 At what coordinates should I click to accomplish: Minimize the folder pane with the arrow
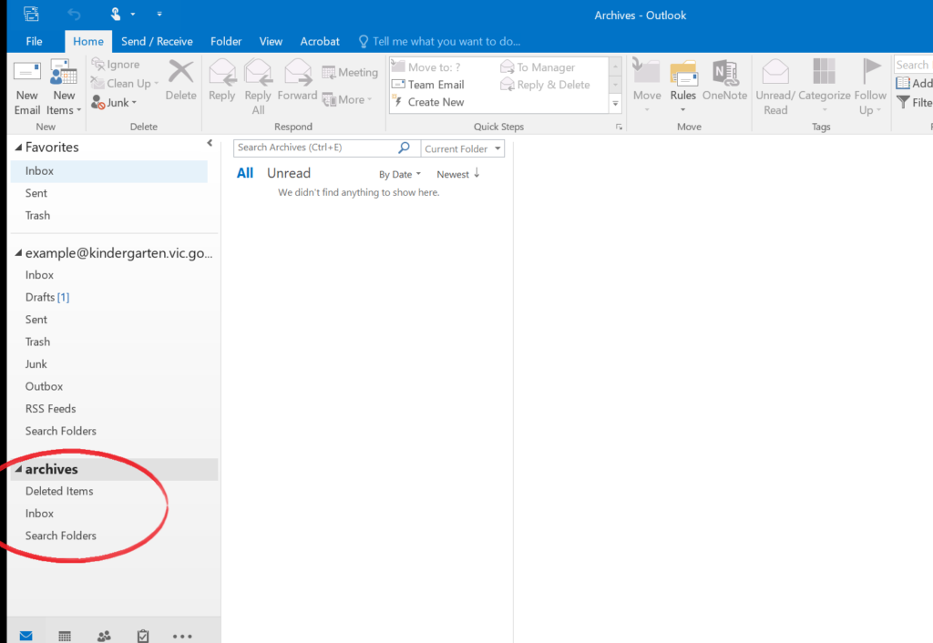coord(210,143)
